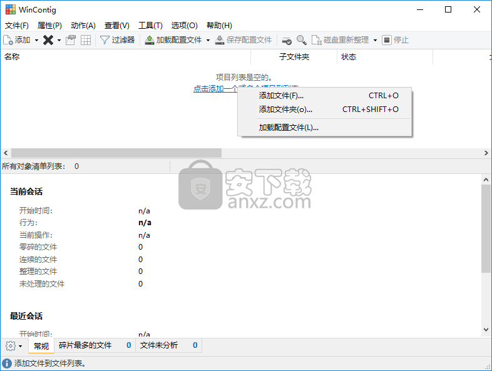
Task: Minimize the WinContig window
Action: [420, 9]
